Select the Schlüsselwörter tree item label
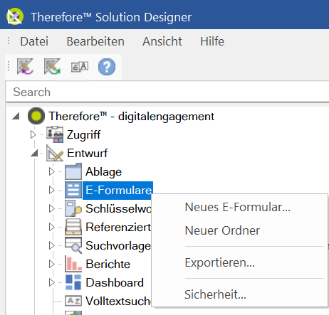The height and width of the screenshot is (315, 329). tap(118, 208)
